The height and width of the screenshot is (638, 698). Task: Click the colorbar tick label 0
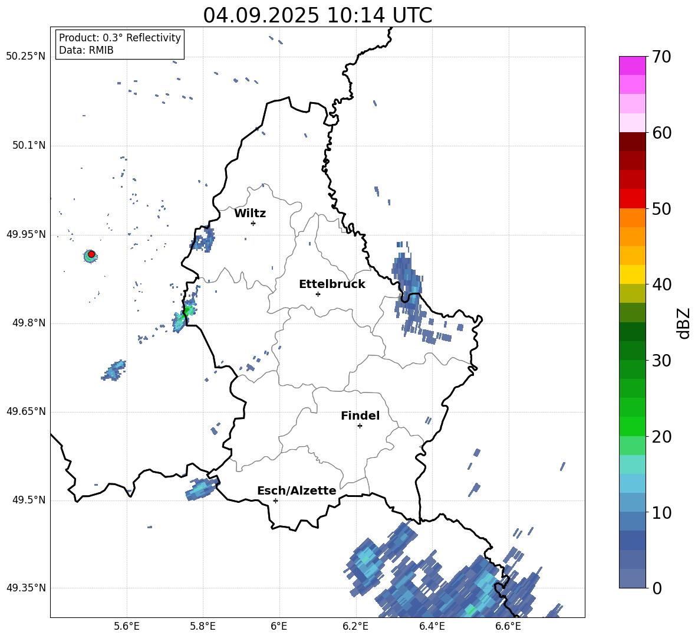point(657,588)
